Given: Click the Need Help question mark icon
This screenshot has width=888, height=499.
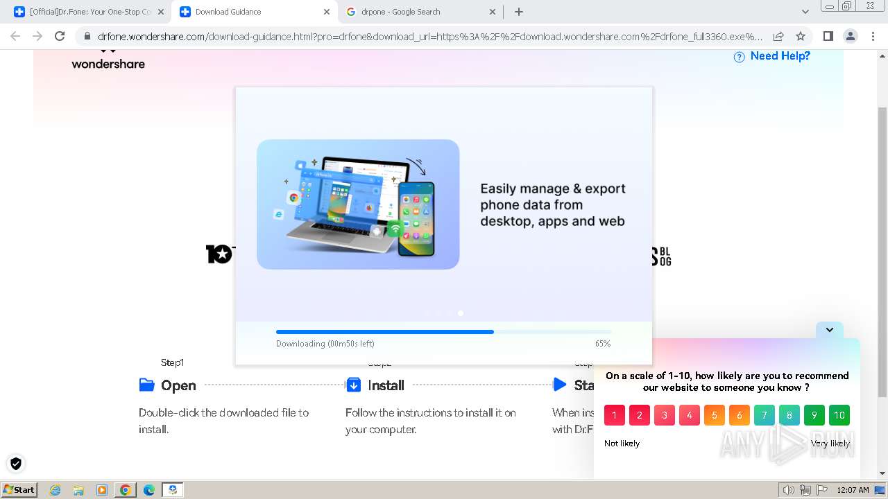Looking at the screenshot, I should point(740,57).
